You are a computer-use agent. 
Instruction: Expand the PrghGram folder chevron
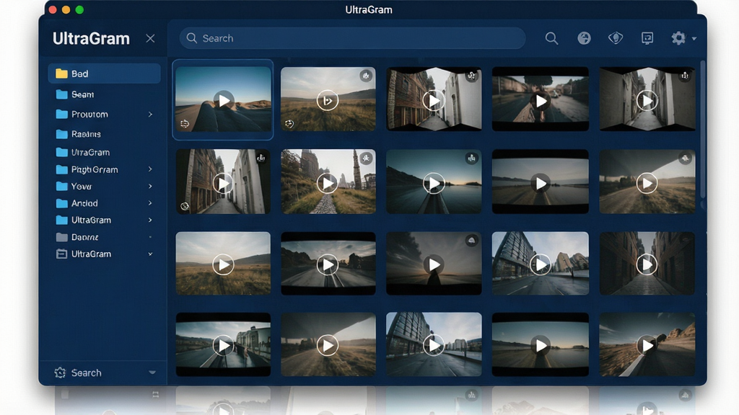tap(150, 169)
